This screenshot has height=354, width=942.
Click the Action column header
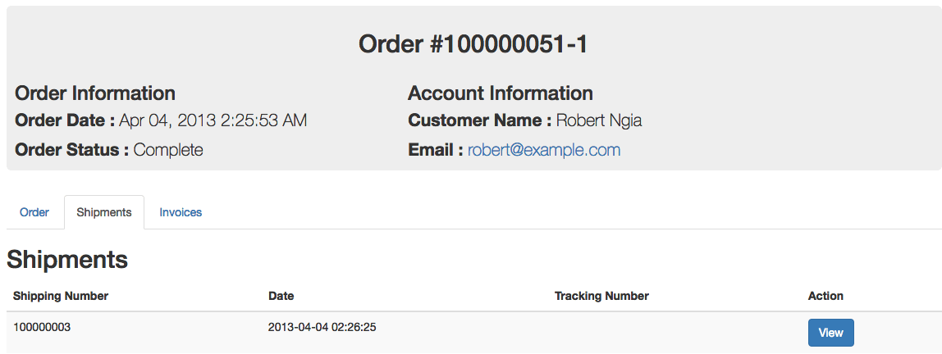point(825,296)
